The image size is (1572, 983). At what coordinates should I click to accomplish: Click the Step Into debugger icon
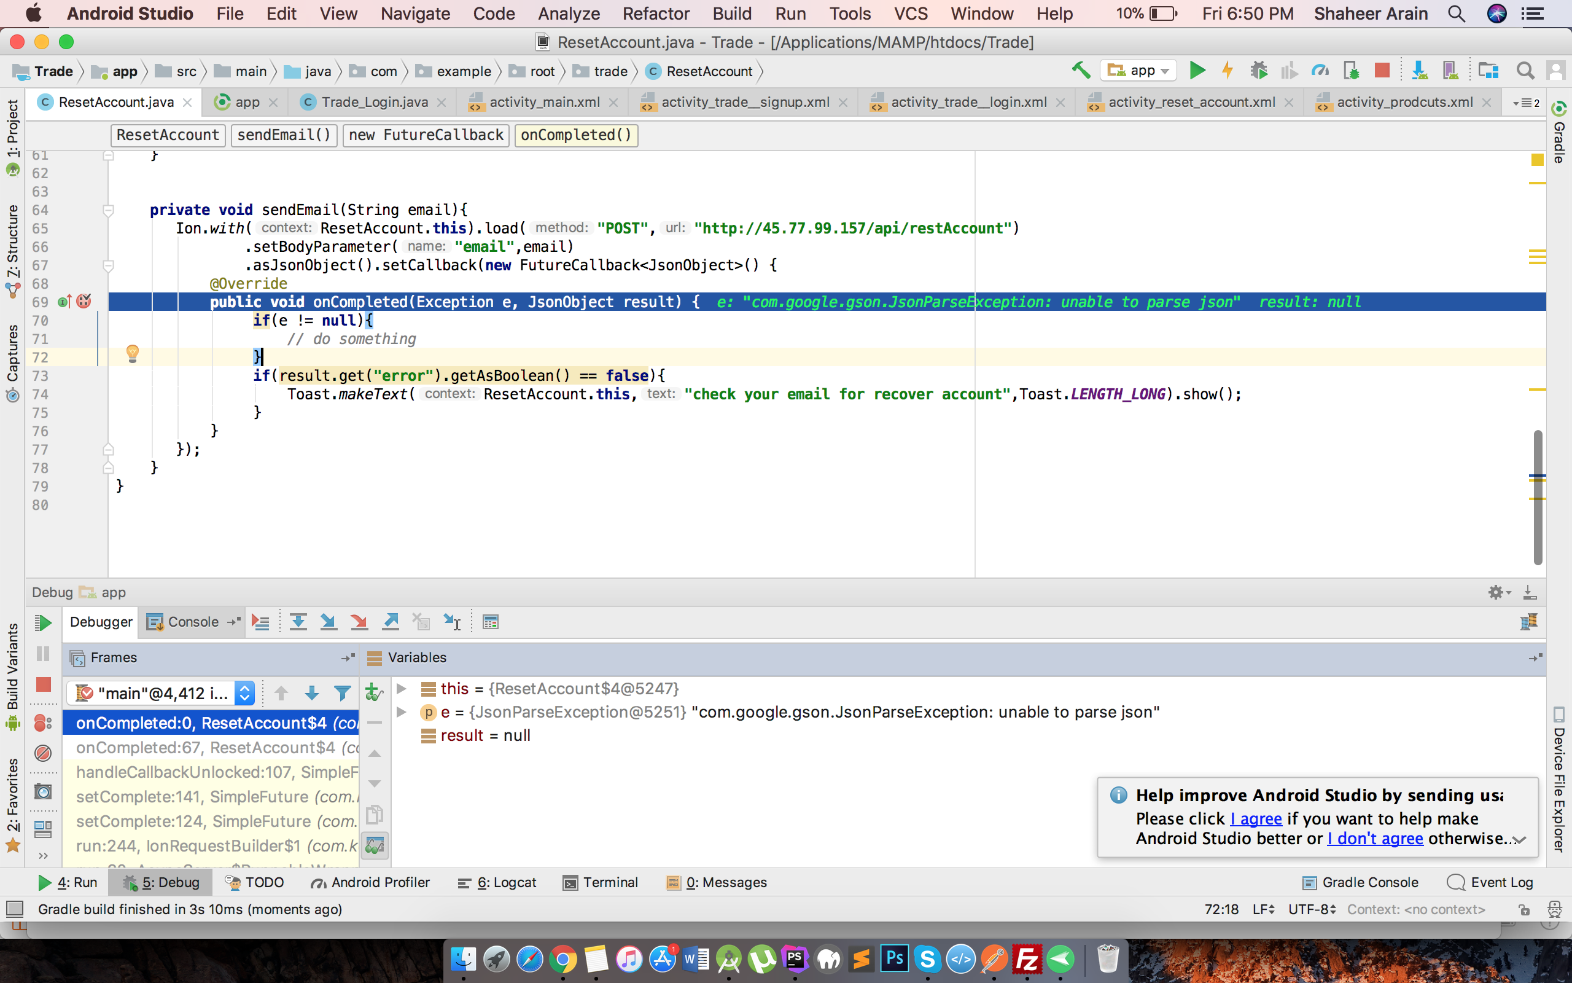coord(329,622)
